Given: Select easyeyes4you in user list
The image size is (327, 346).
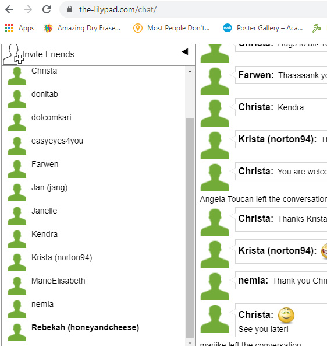Looking at the screenshot, I should (x=57, y=141).
